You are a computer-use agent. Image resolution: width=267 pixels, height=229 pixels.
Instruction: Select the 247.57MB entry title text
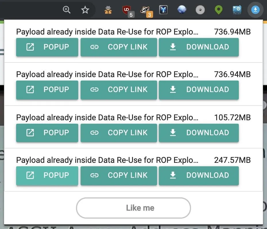(107, 160)
